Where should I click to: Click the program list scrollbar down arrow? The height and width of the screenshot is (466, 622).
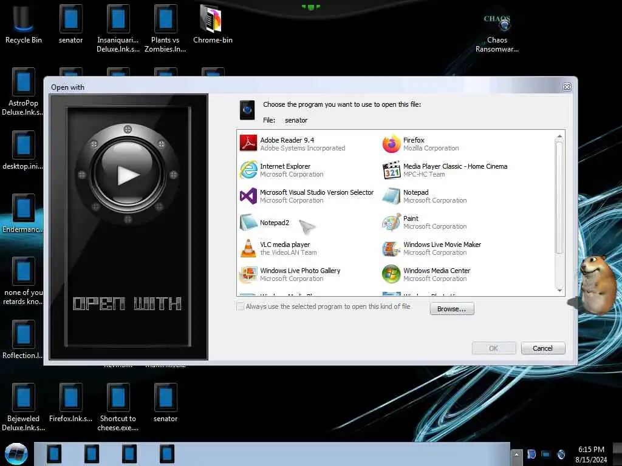[x=559, y=291]
